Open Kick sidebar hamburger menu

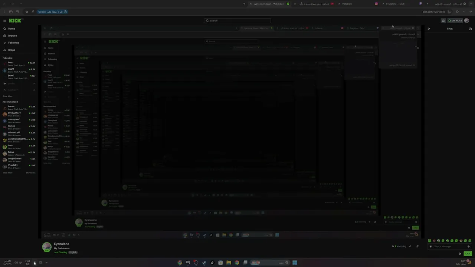pos(4,21)
